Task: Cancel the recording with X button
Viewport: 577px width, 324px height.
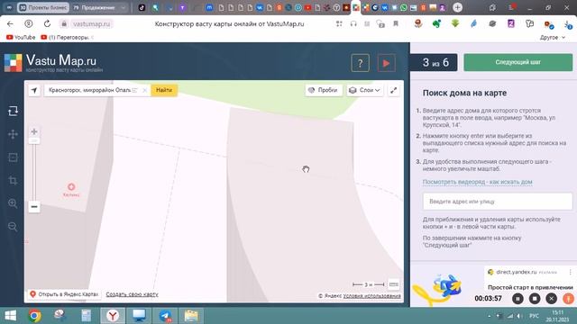Action: click(x=551, y=299)
